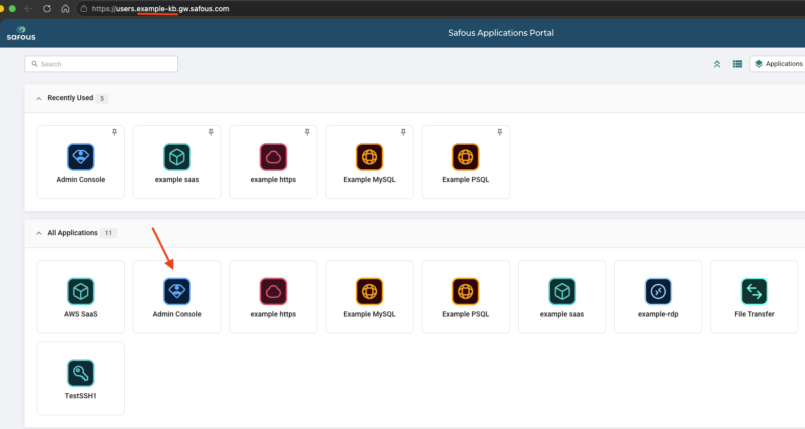The image size is (805, 429).
Task: Pin the recently used example saas card
Action: pyautogui.click(x=211, y=132)
